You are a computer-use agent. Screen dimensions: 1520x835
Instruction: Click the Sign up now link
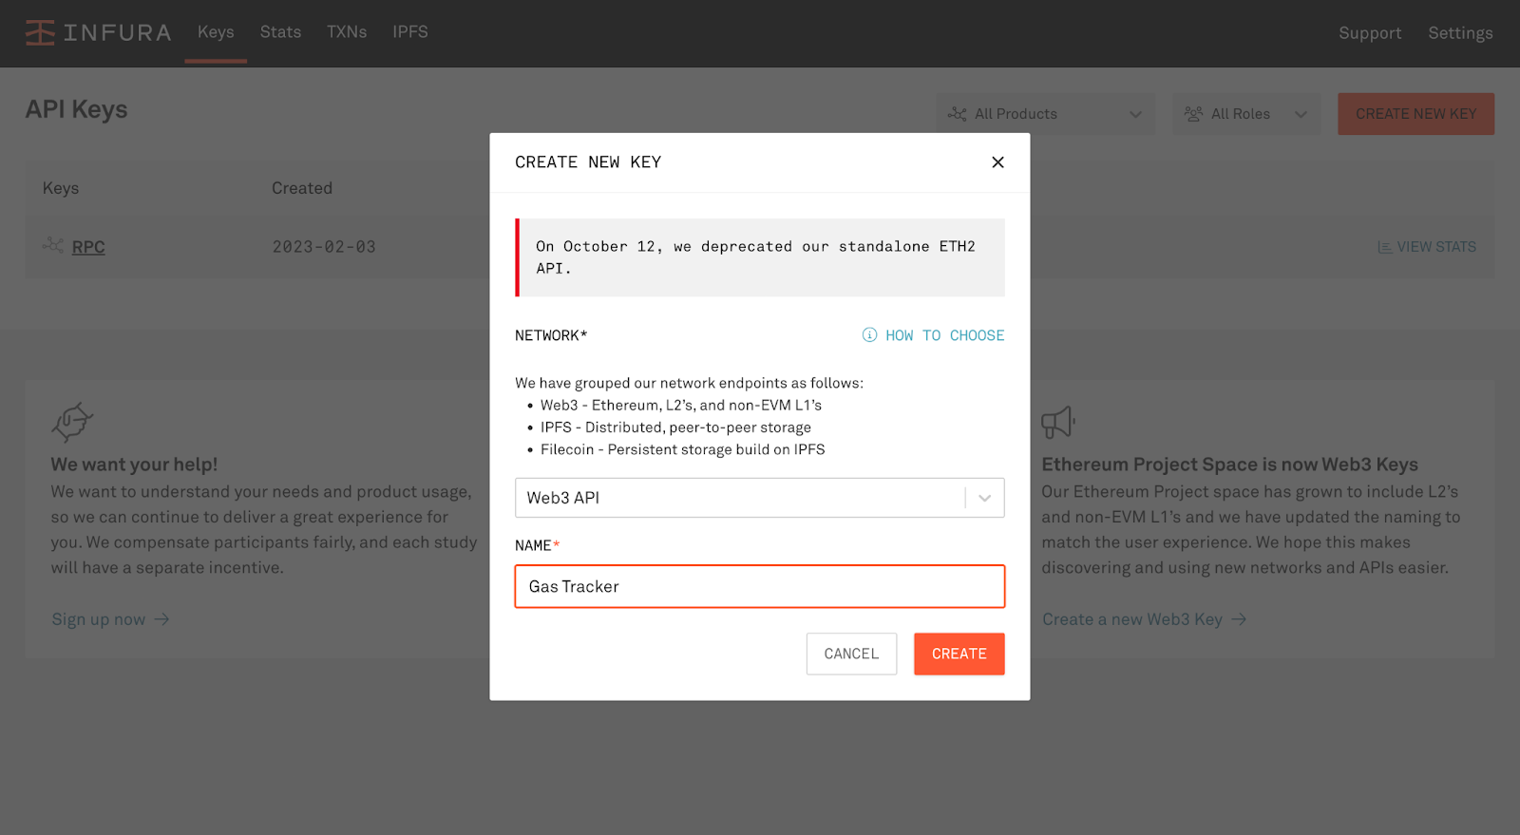click(x=98, y=619)
